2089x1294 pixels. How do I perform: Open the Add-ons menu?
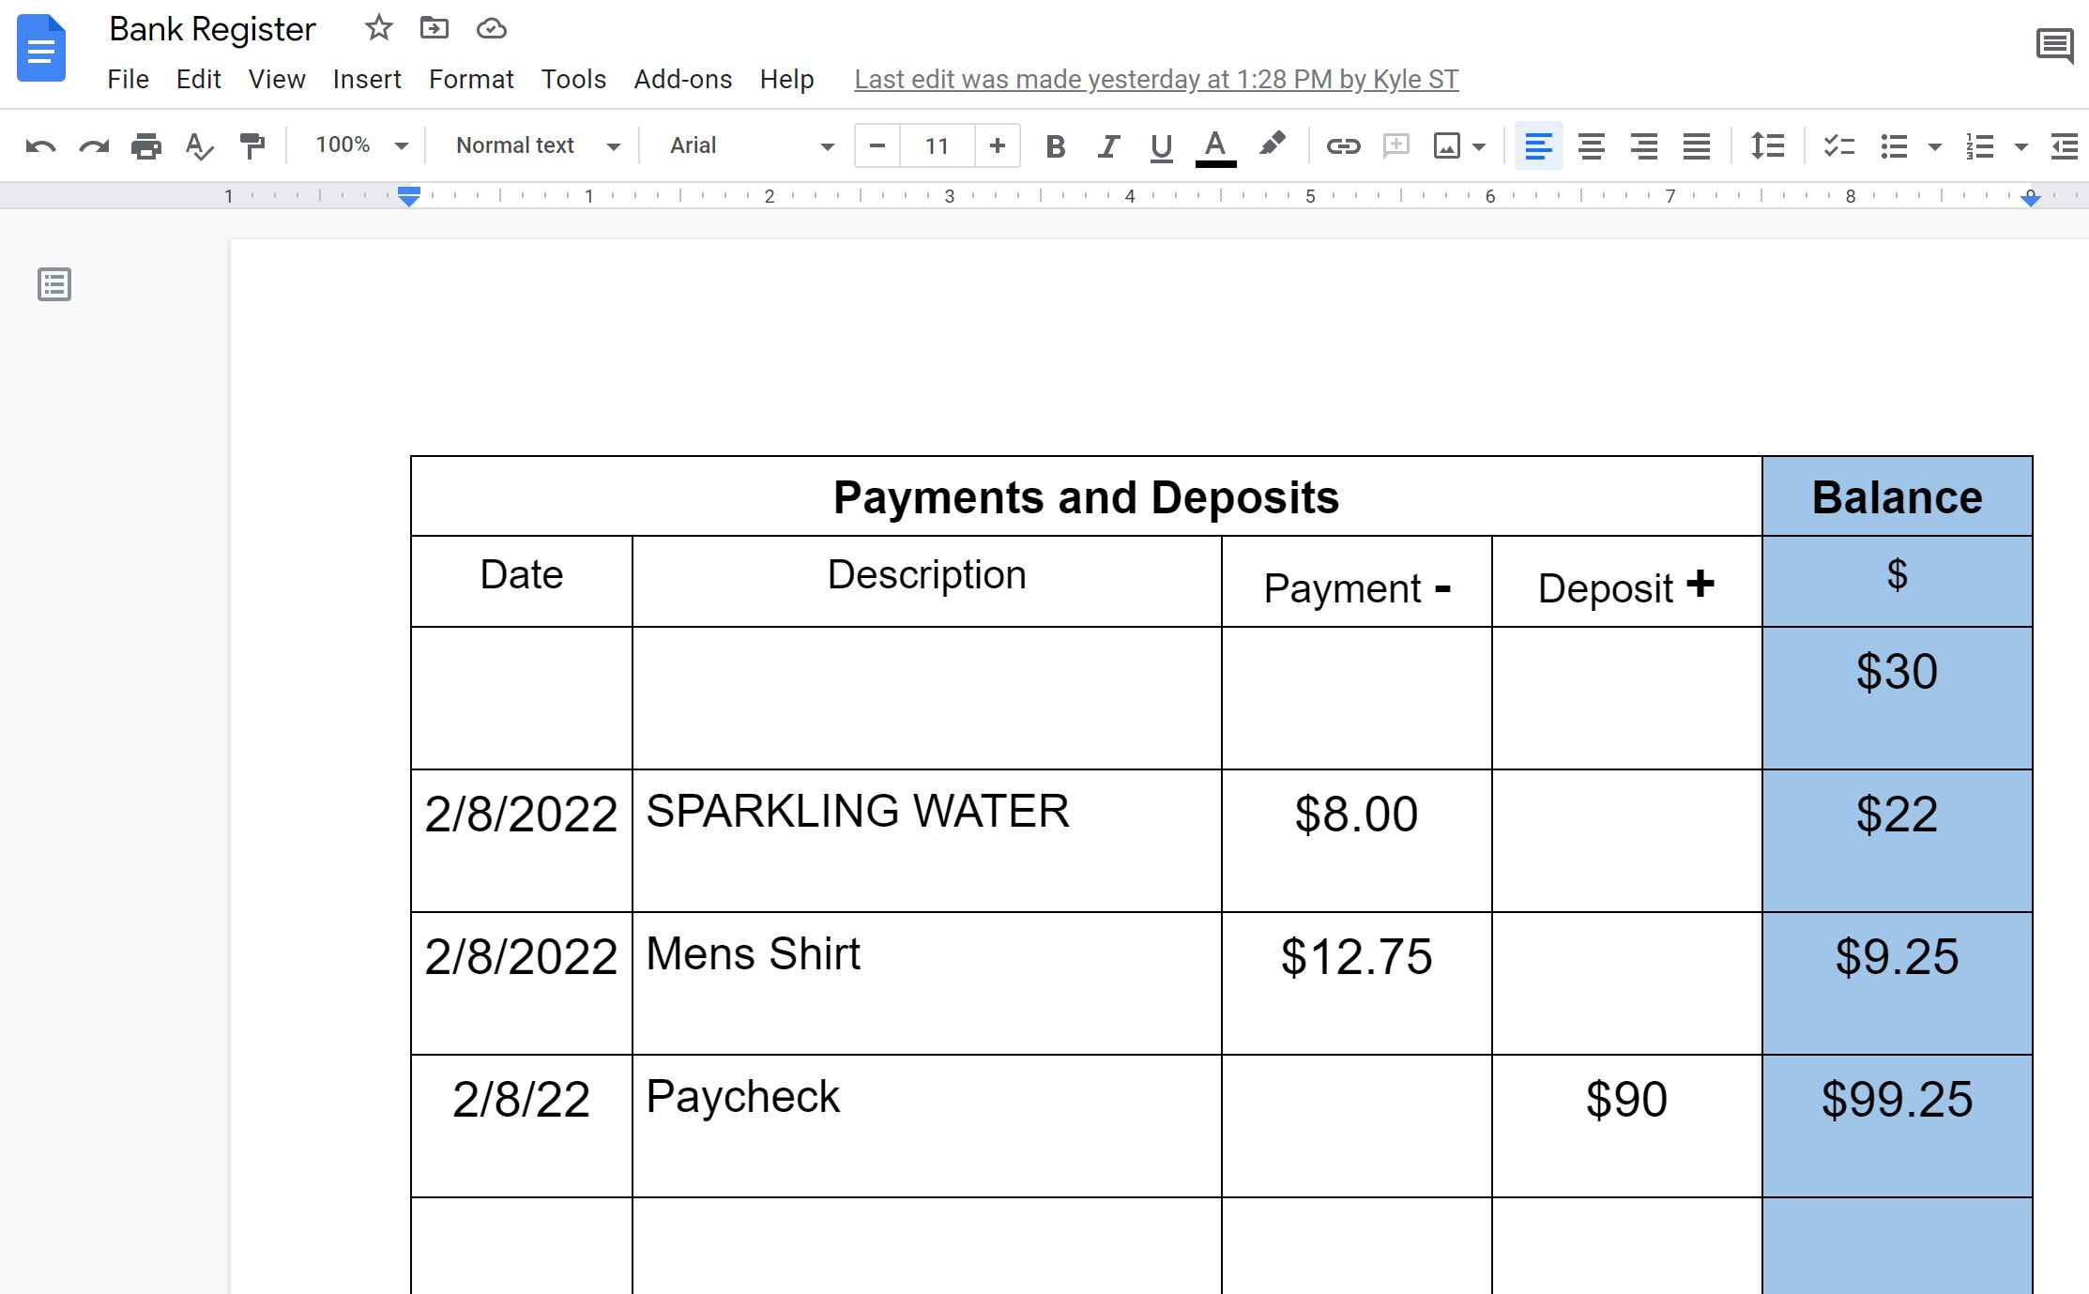tap(682, 79)
